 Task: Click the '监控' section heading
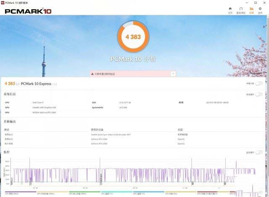[x=7, y=152]
